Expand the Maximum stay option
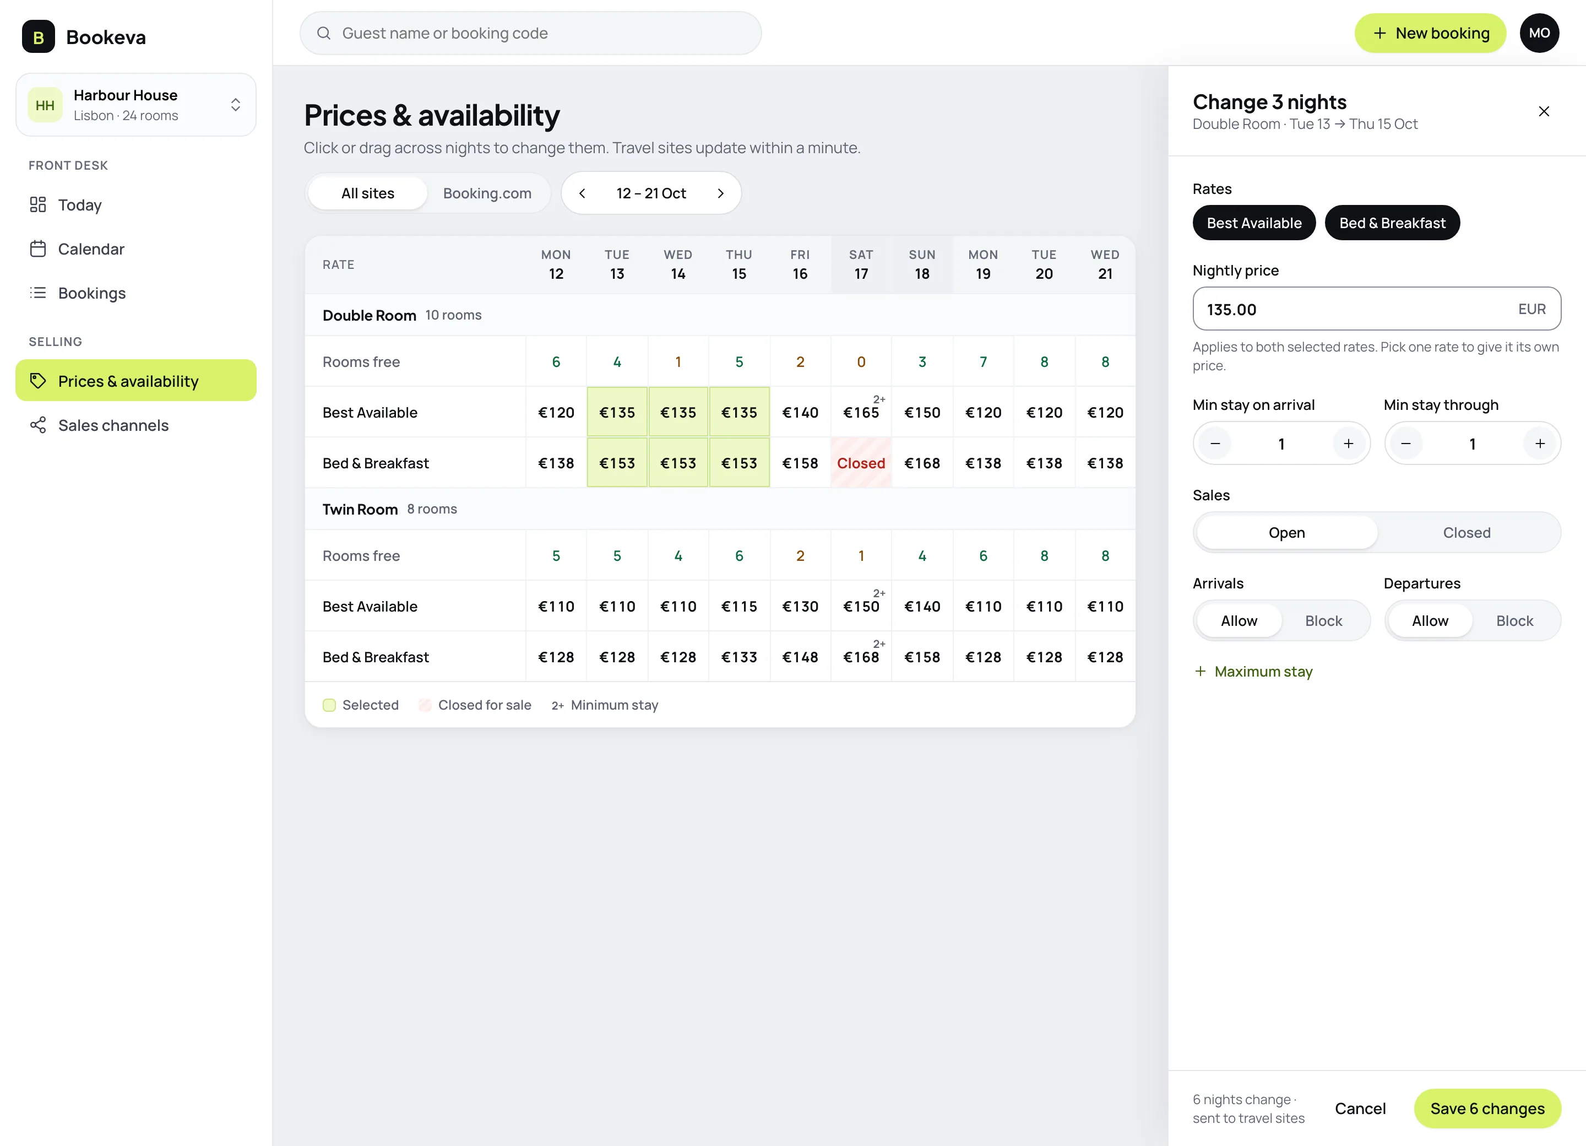1586x1146 pixels. [1253, 672]
